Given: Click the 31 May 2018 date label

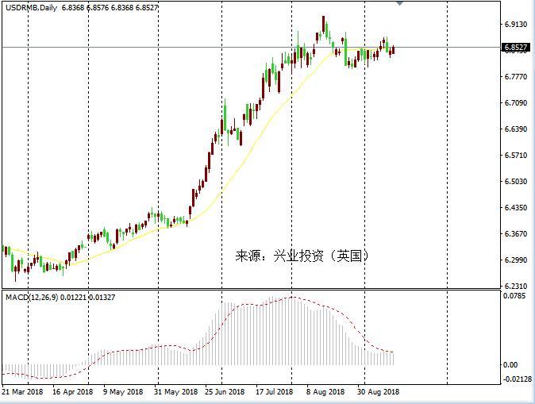Looking at the screenshot, I should [175, 392].
